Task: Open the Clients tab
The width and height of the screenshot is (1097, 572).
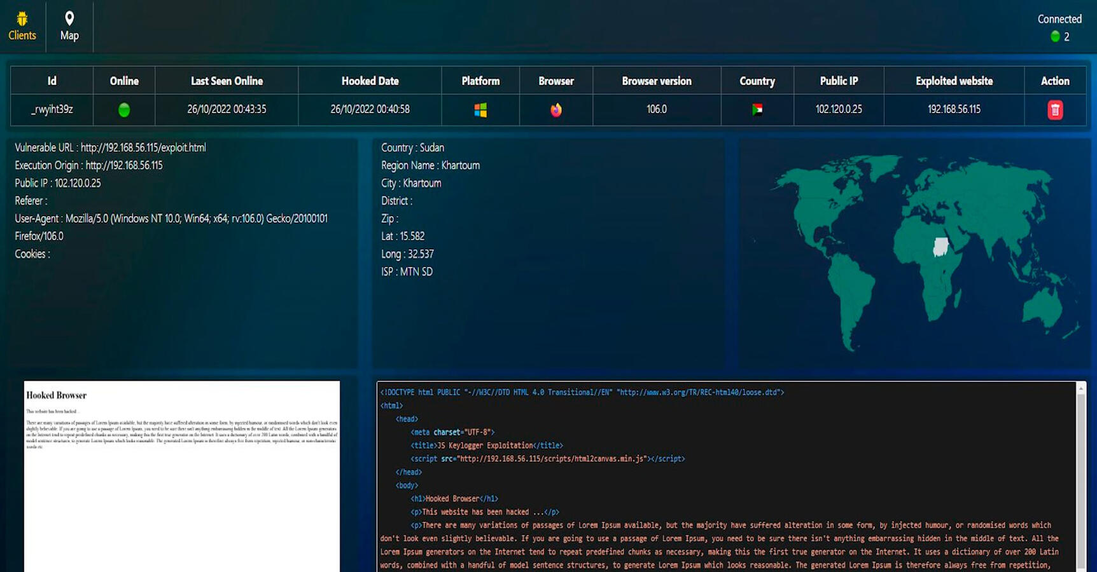Action: [x=22, y=27]
